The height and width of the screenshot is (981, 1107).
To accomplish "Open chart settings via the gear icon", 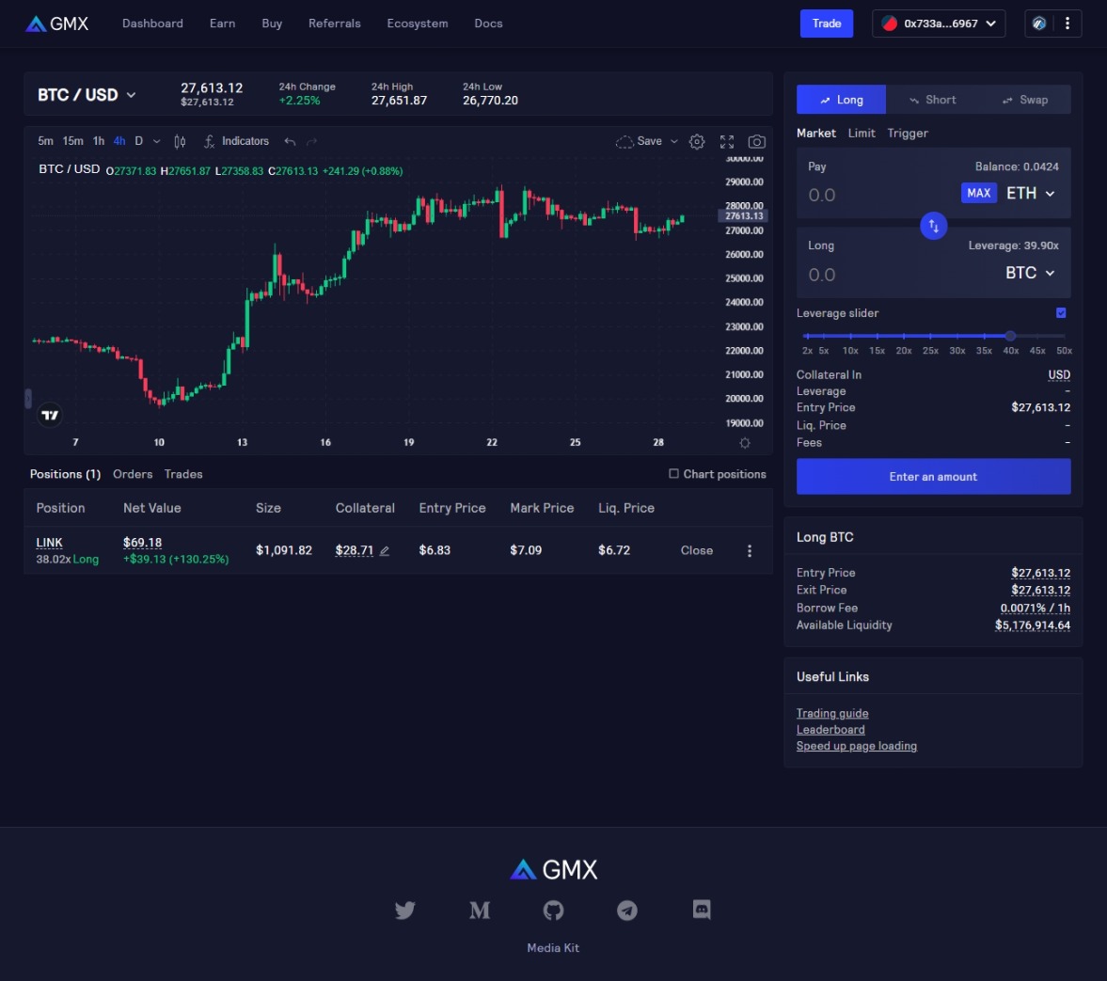I will (697, 141).
